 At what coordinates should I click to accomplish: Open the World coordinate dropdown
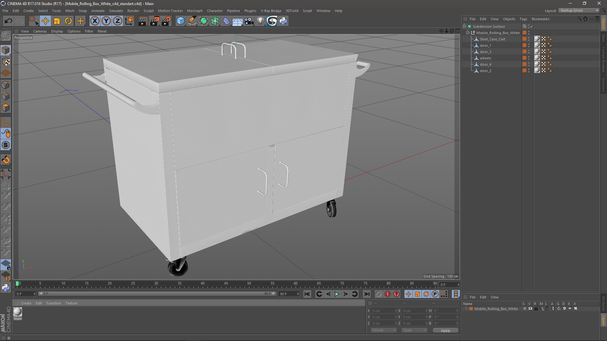pyautogui.click(x=384, y=330)
